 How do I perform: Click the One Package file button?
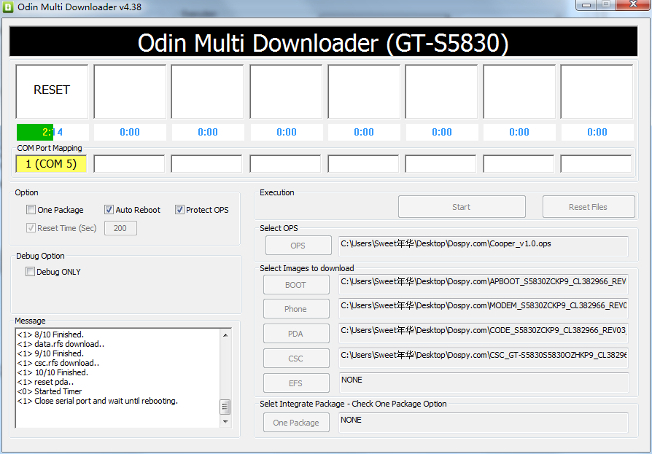[x=296, y=423]
